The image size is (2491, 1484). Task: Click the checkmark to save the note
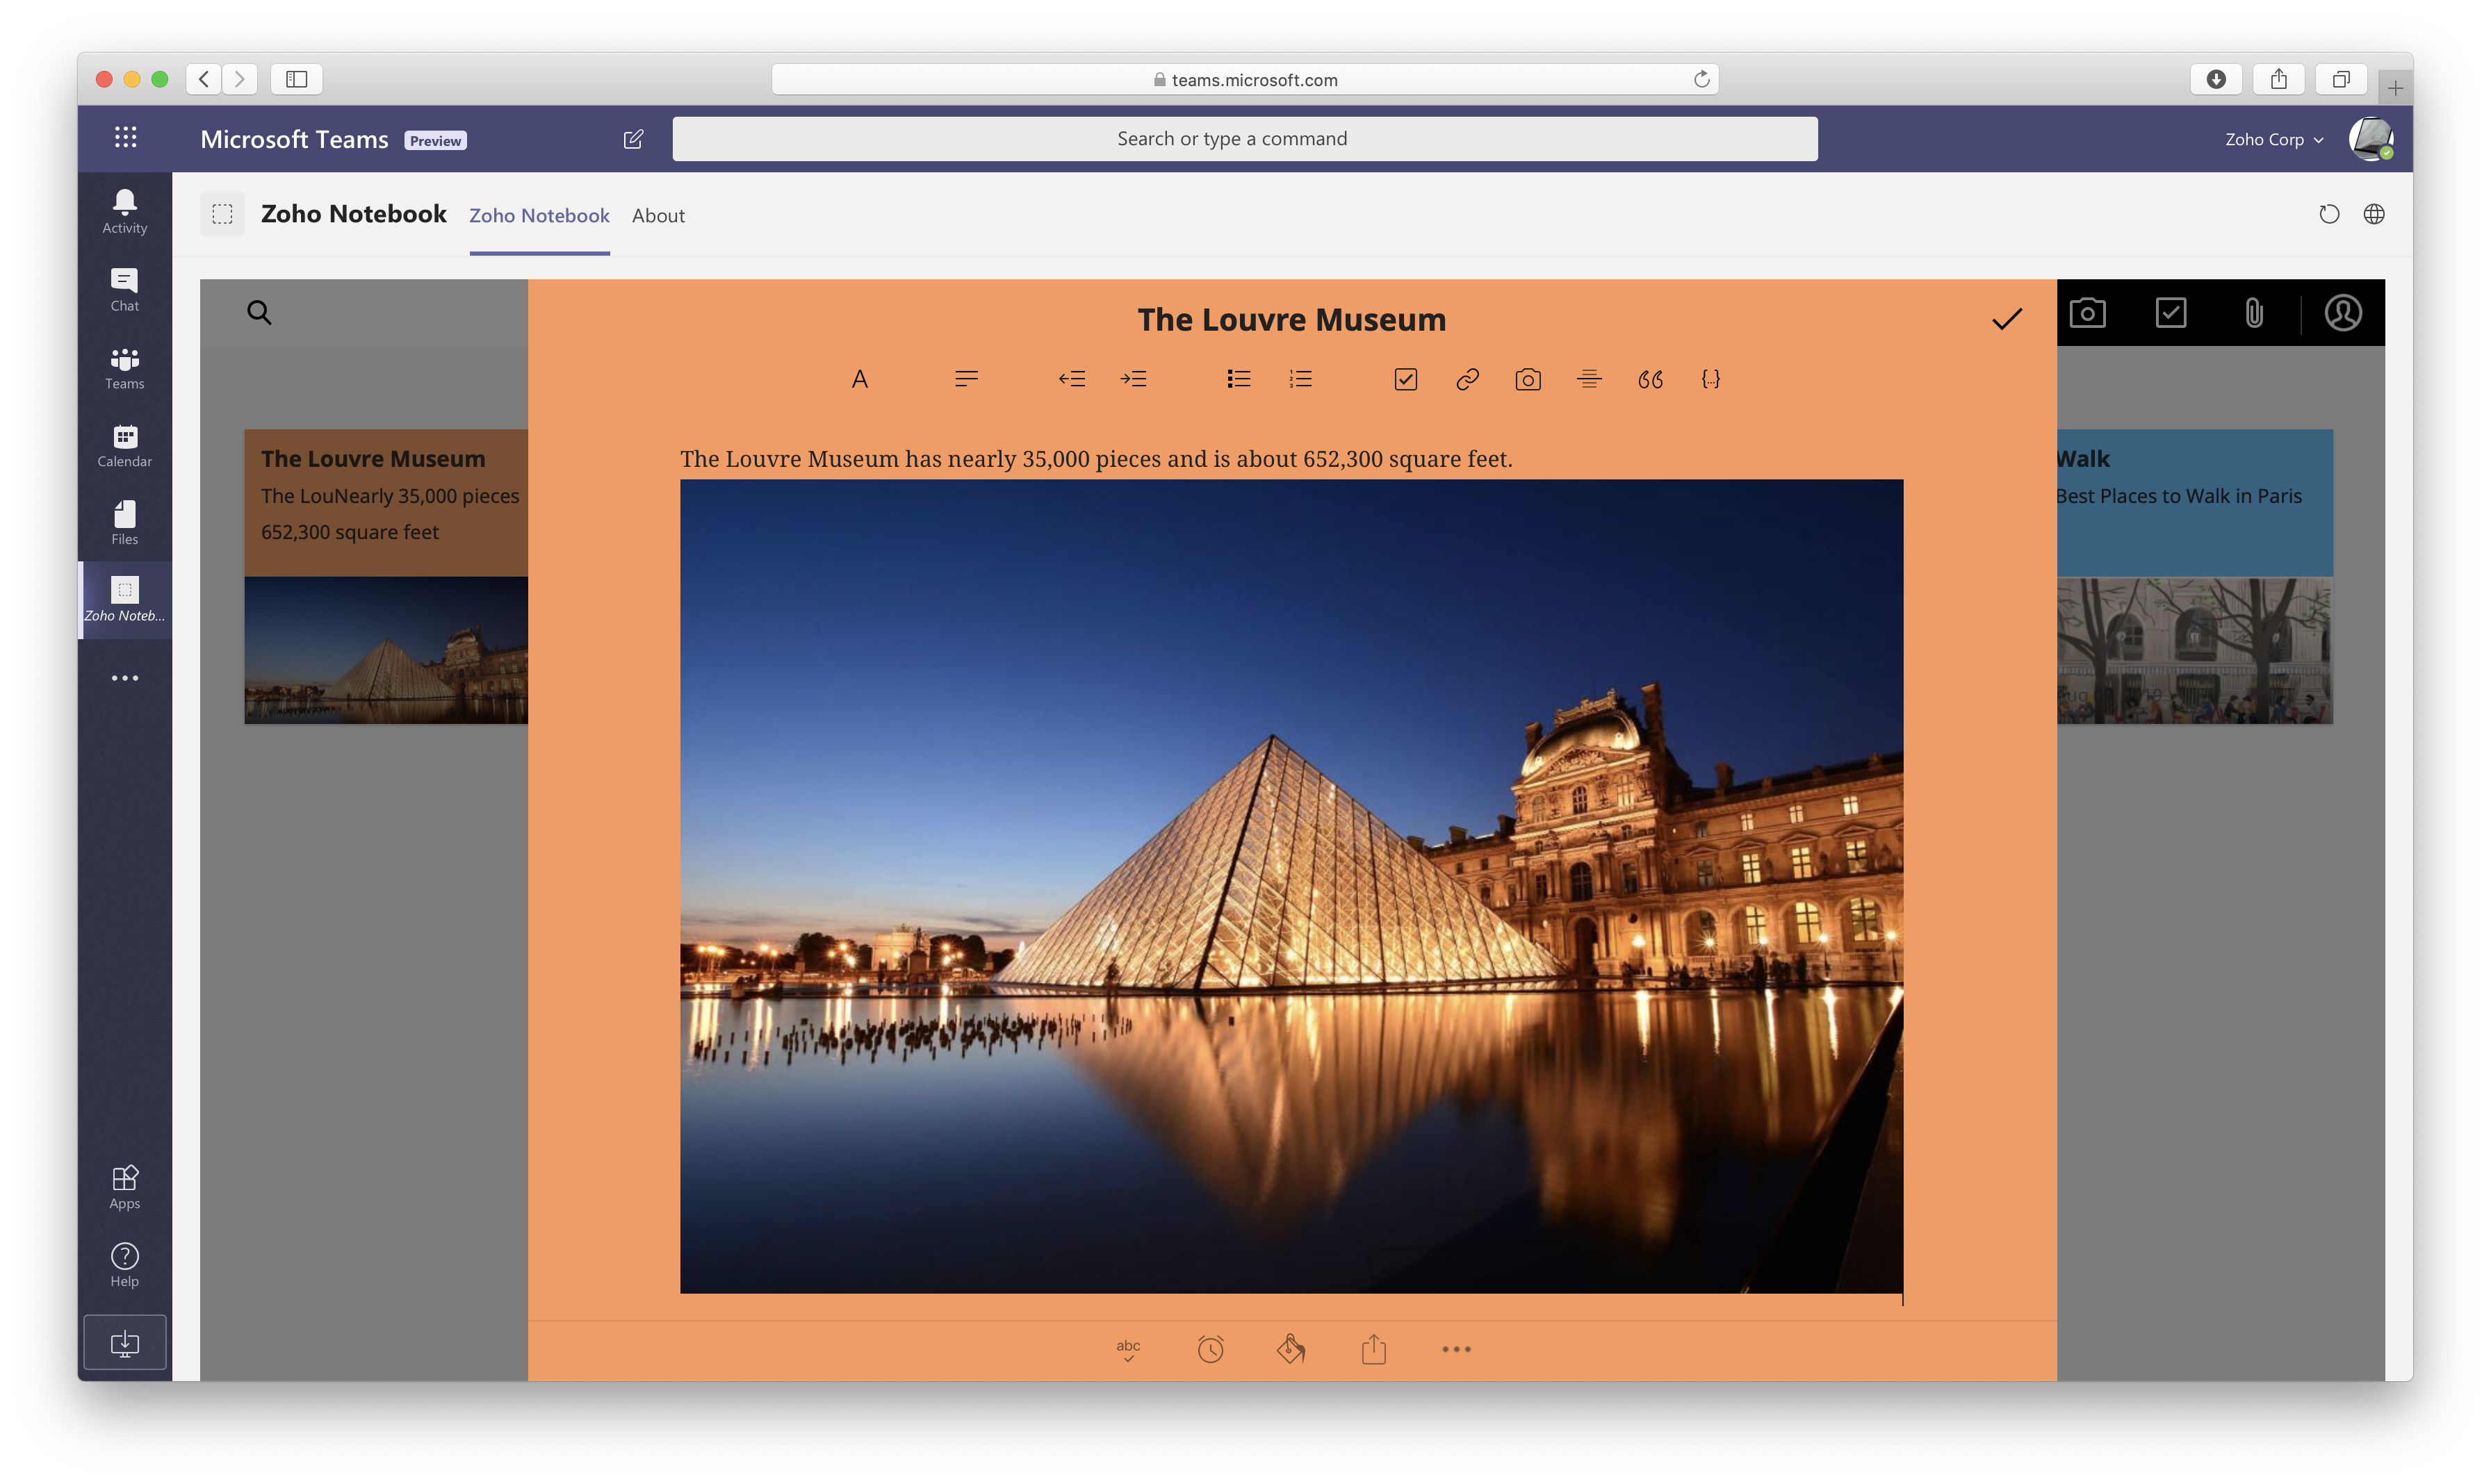click(2006, 319)
